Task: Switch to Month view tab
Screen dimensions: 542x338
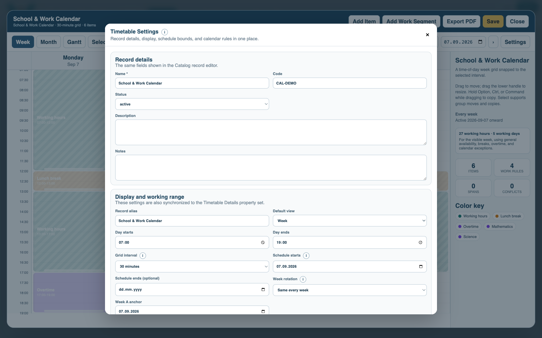Action: [x=48, y=42]
